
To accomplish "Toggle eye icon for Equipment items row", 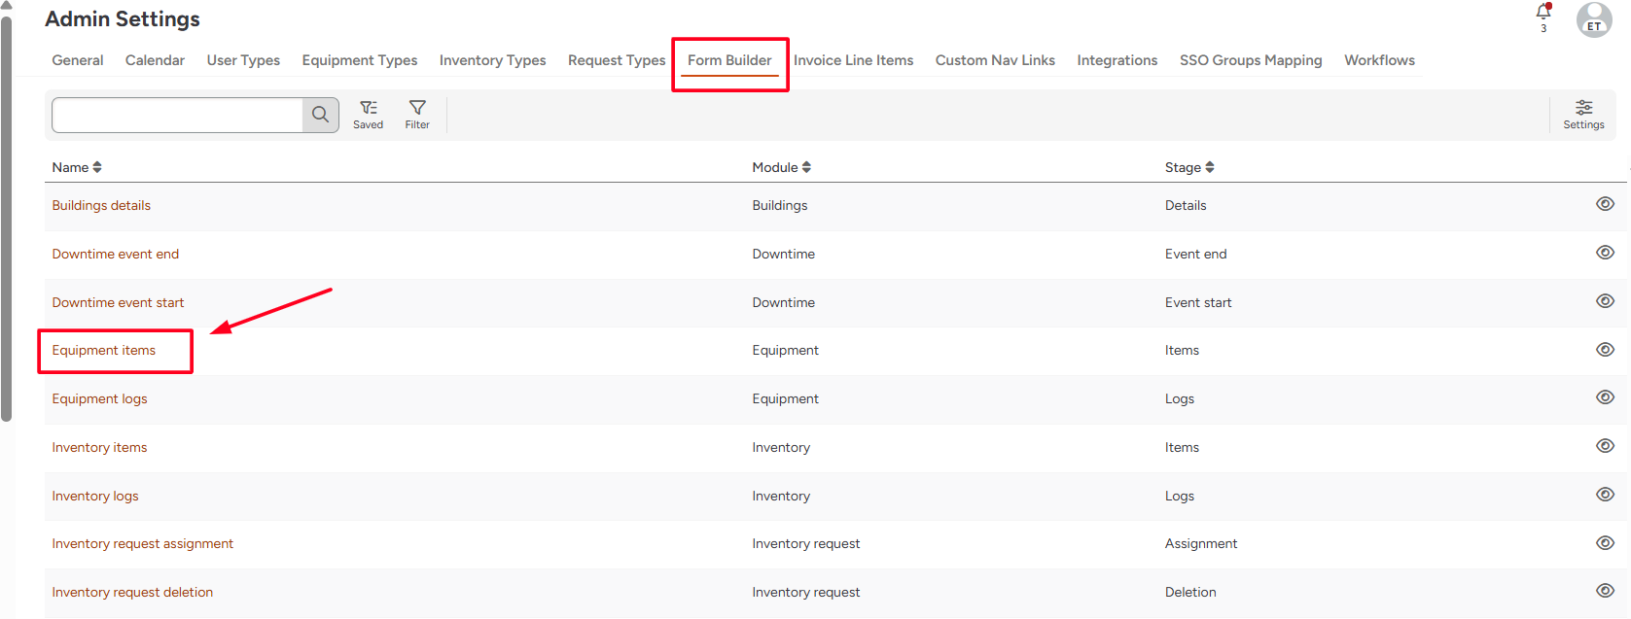I will tap(1605, 350).
